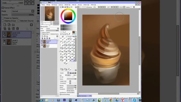The image size is (181, 102).
Task: Open the zoom percentage dropdown in toolbar
Action: (x=99, y=7)
